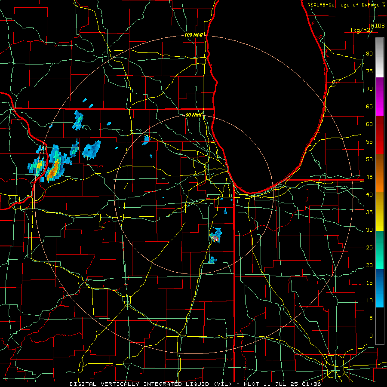Click the 10 value on the VIL scale
The width and height of the screenshot is (387, 387).
369,301
